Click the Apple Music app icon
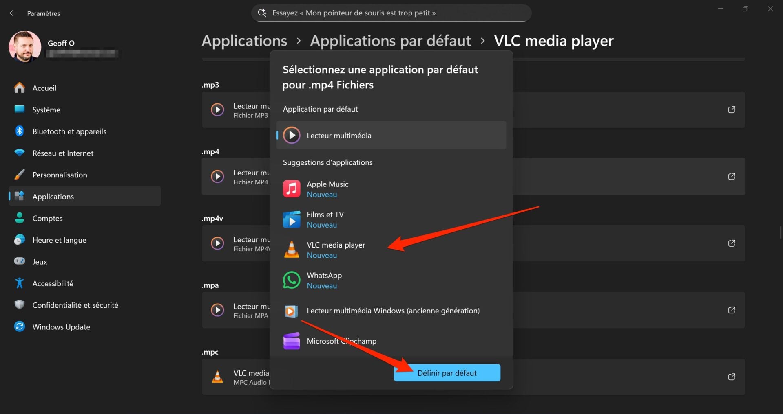 click(x=292, y=189)
